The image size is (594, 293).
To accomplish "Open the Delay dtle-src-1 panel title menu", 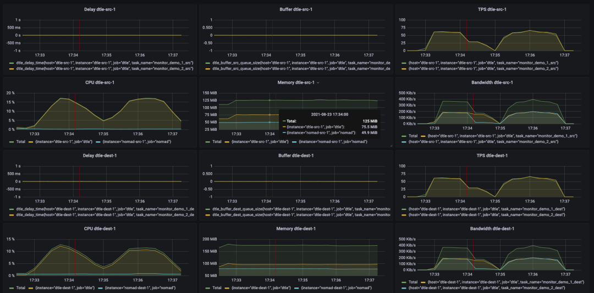I will tap(100, 9).
